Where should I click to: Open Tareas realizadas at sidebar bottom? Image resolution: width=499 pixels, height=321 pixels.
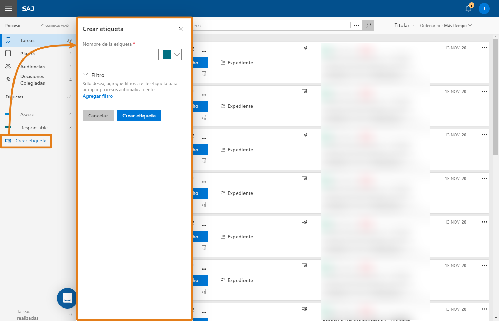point(39,314)
